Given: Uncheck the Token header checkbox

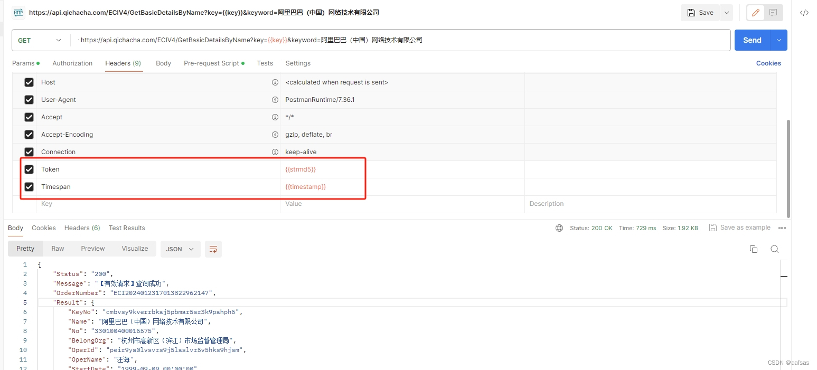Looking at the screenshot, I should 29,169.
